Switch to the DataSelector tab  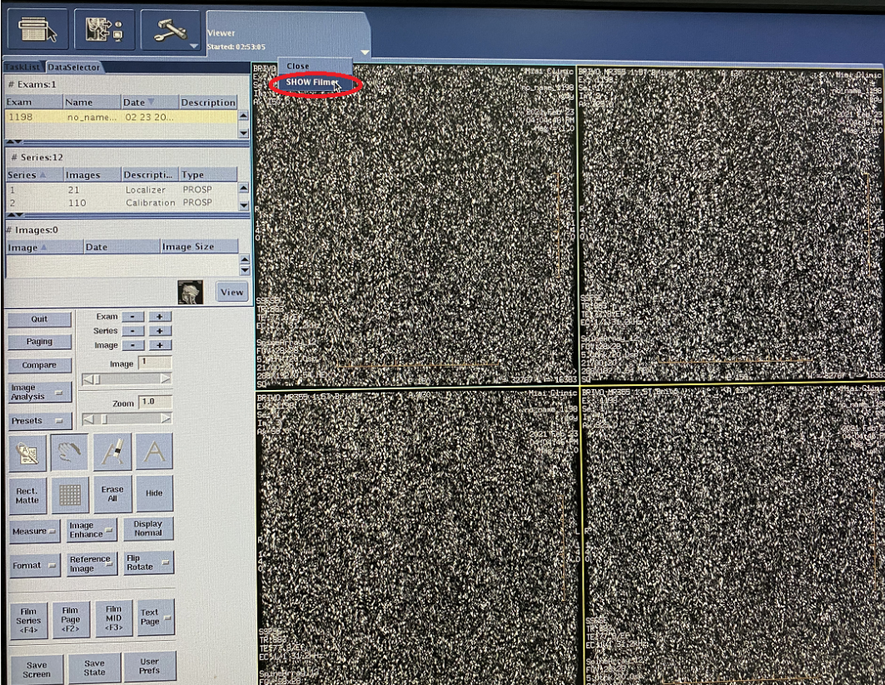point(74,67)
